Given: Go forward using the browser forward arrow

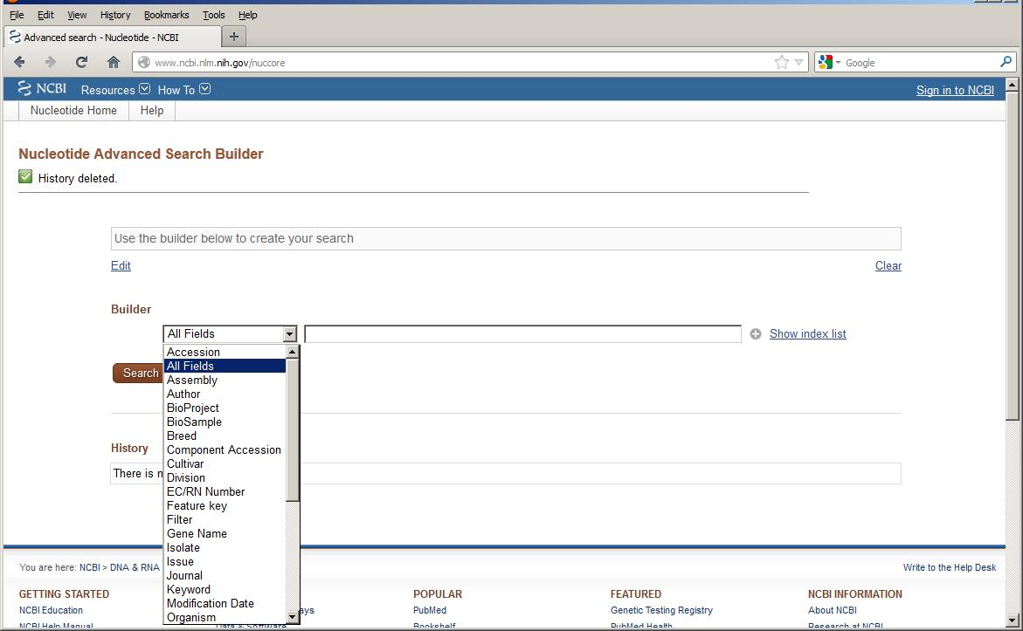Looking at the screenshot, I should pyautogui.click(x=51, y=62).
